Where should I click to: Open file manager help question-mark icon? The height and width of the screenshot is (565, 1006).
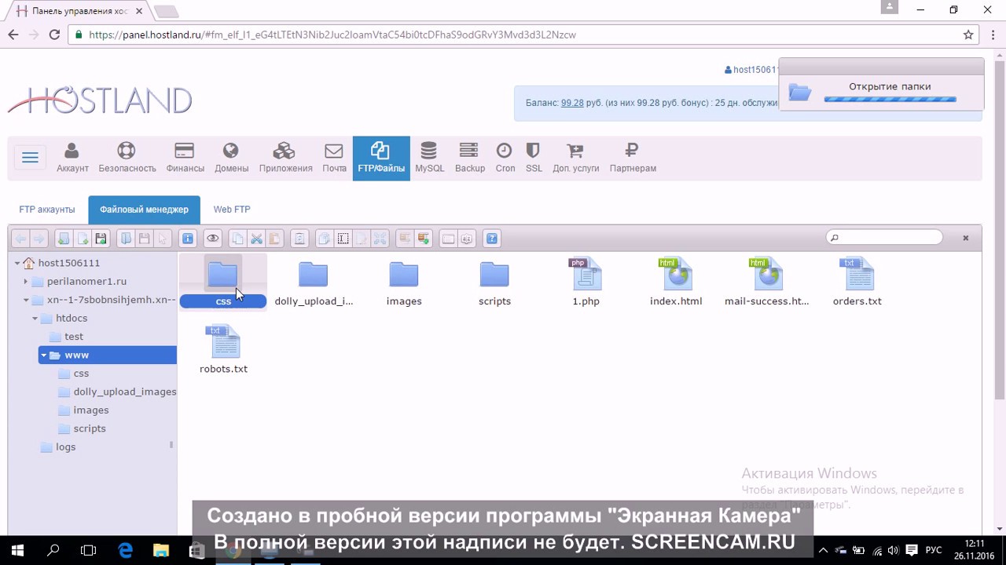click(x=492, y=239)
